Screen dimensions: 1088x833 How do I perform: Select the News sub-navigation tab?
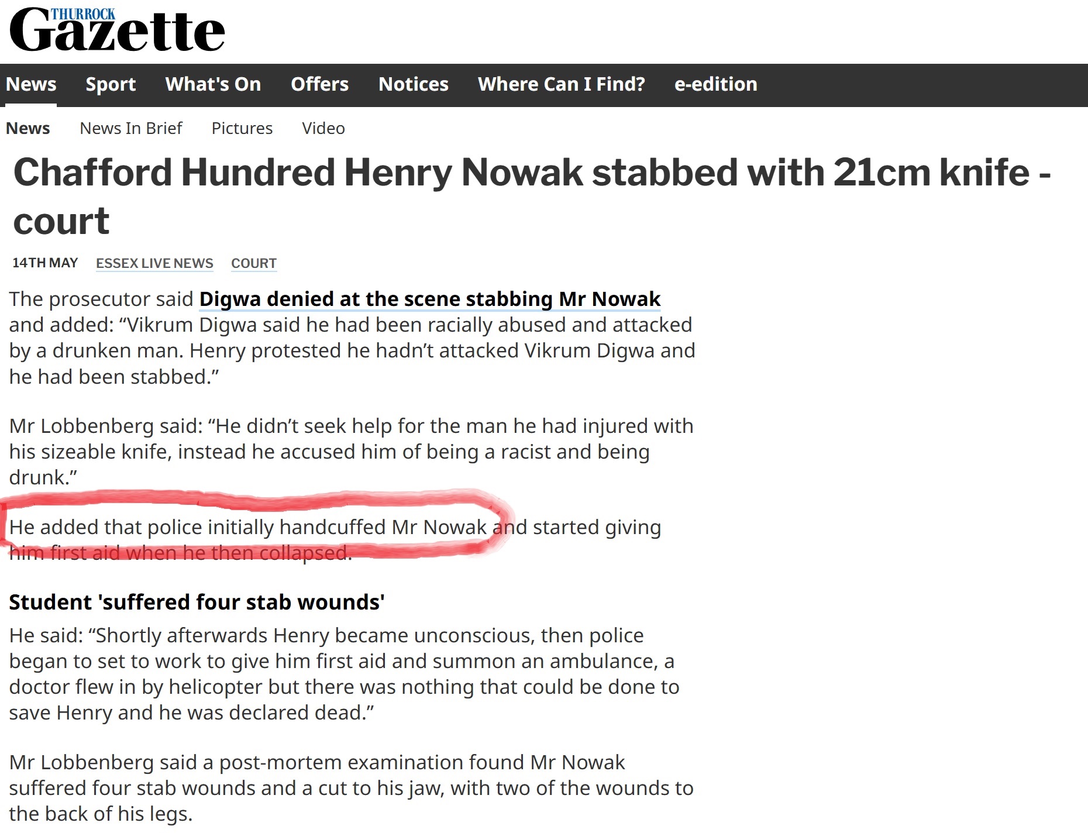tap(28, 128)
